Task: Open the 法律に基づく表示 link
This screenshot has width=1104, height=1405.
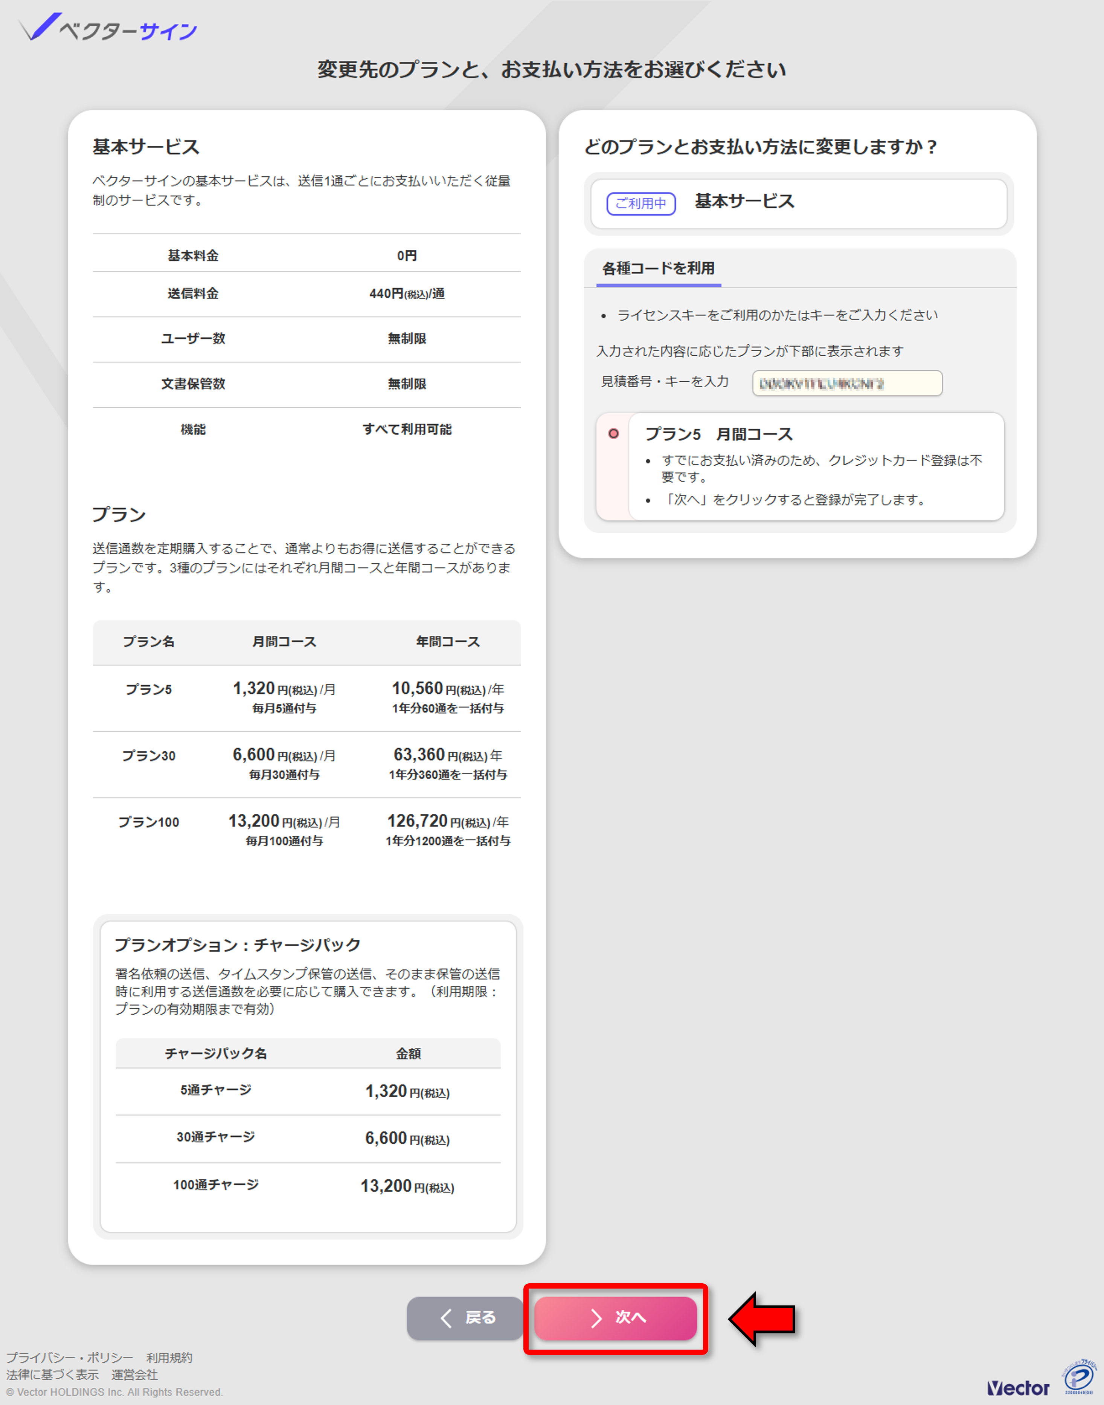Action: pyautogui.click(x=52, y=1374)
